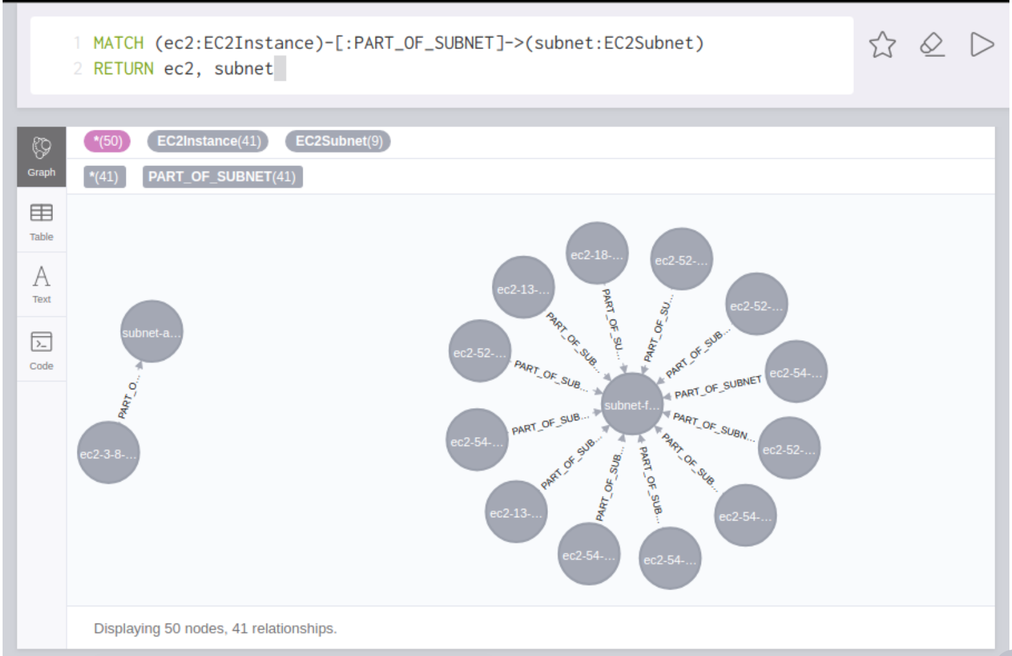Screen dimensions: 1012x656
Task: Select the central subnet-f... node
Action: tap(632, 405)
